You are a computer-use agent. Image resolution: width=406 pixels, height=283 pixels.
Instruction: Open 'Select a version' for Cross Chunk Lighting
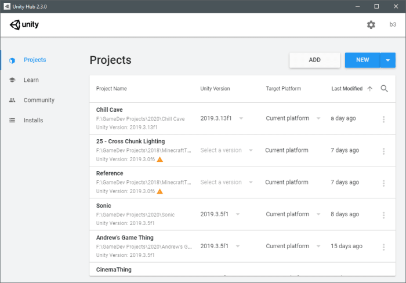click(226, 150)
